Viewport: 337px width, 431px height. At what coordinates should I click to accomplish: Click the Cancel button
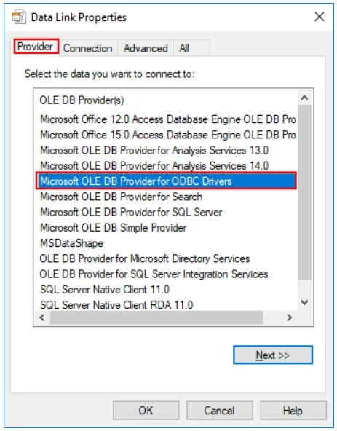tap(219, 411)
